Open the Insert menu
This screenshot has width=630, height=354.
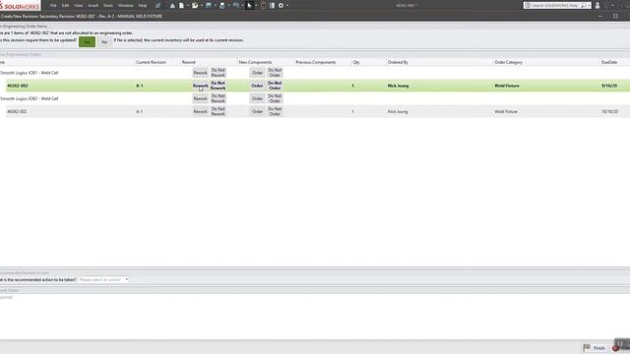point(93,6)
